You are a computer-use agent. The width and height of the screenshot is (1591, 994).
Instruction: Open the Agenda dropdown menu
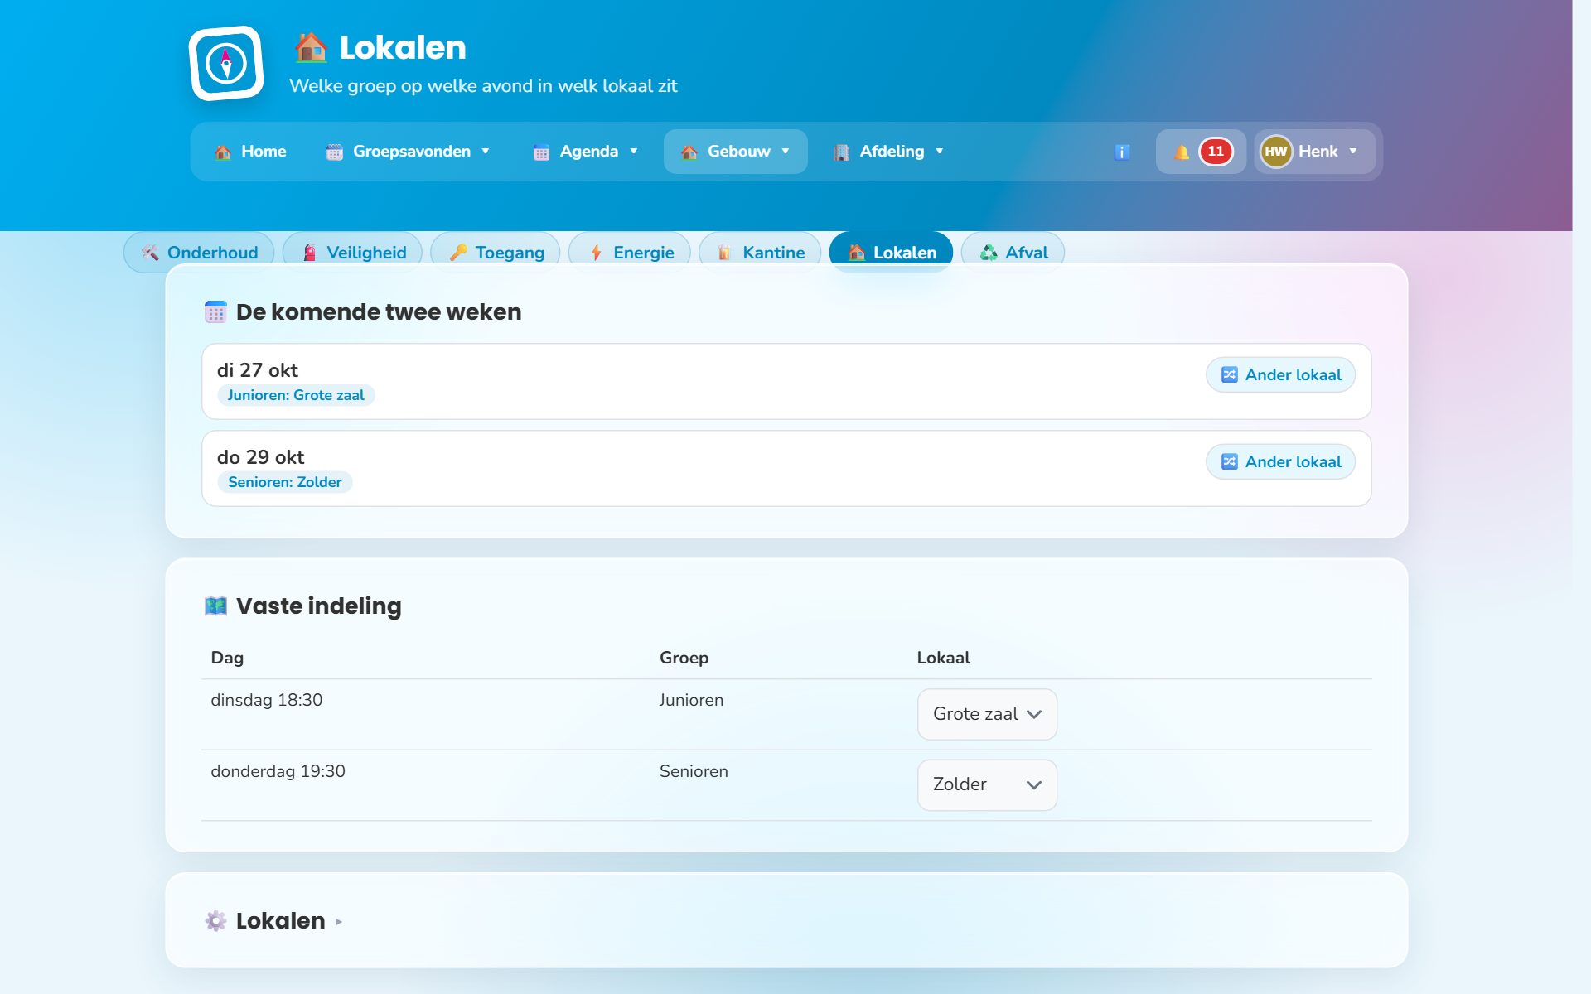[x=585, y=152]
